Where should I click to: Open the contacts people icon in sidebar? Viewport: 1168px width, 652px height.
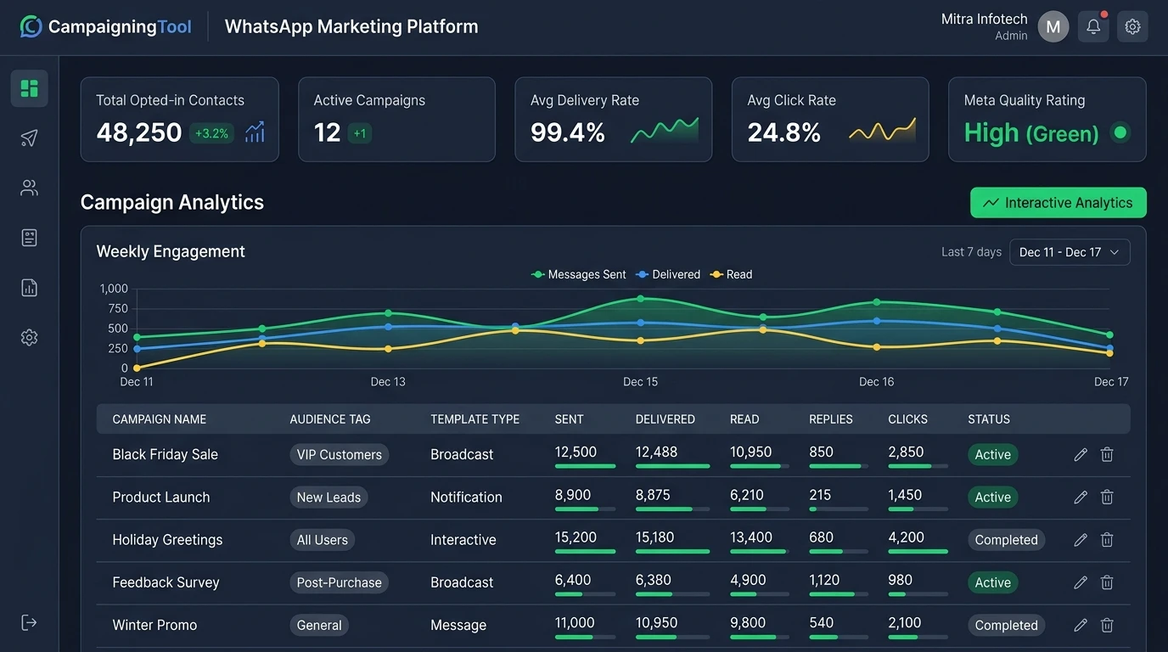point(30,188)
